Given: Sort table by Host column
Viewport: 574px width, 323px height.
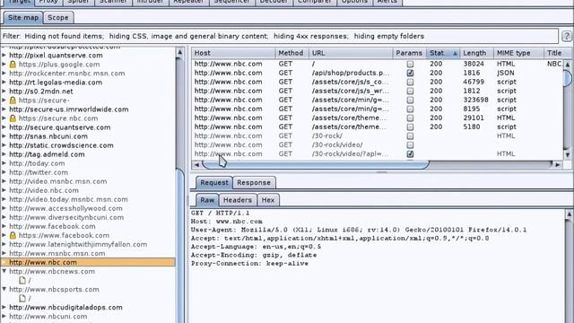Looking at the screenshot, I should pyautogui.click(x=233, y=53).
